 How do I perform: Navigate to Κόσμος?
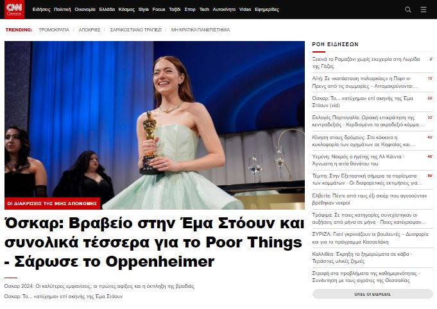click(x=126, y=10)
